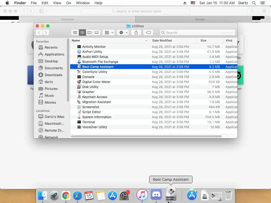Go back in Finder window
This screenshot has width=271, height=203.
tap(39, 33)
